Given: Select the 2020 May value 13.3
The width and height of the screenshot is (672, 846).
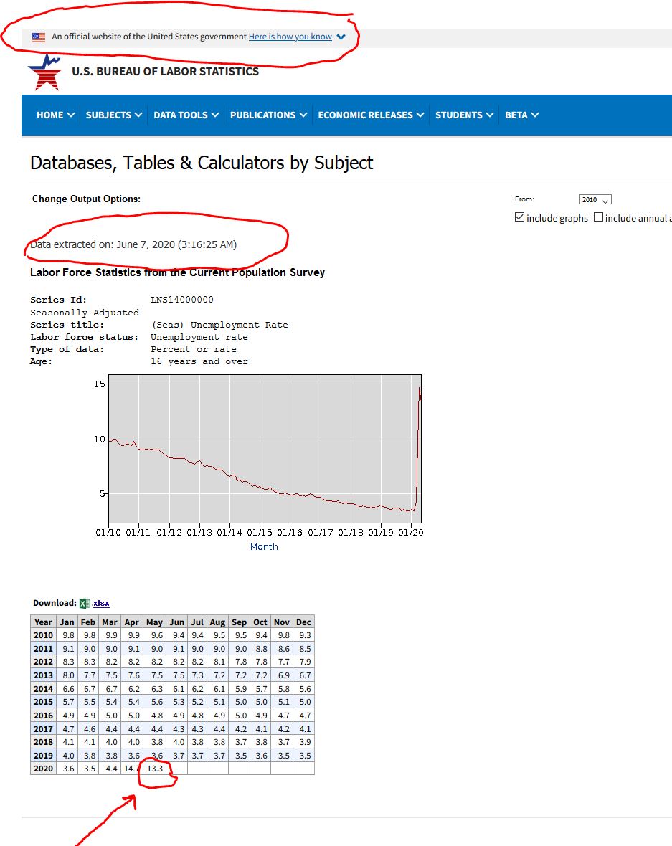Looking at the screenshot, I should pos(154,769).
